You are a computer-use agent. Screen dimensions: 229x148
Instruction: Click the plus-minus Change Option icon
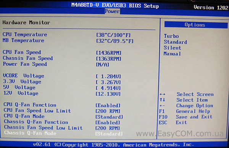[x=162, y=106]
